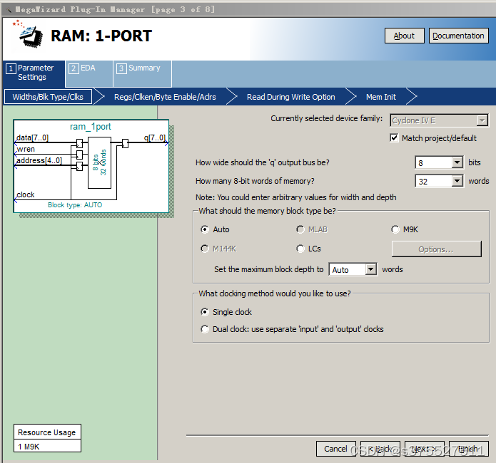Expand the output bus width bits dropdown arrow
This screenshot has width=496, height=463.
457,163
